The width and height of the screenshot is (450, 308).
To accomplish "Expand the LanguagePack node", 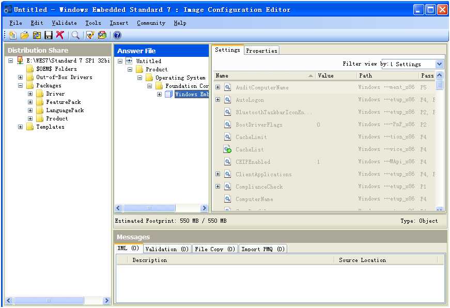I will (30, 110).
